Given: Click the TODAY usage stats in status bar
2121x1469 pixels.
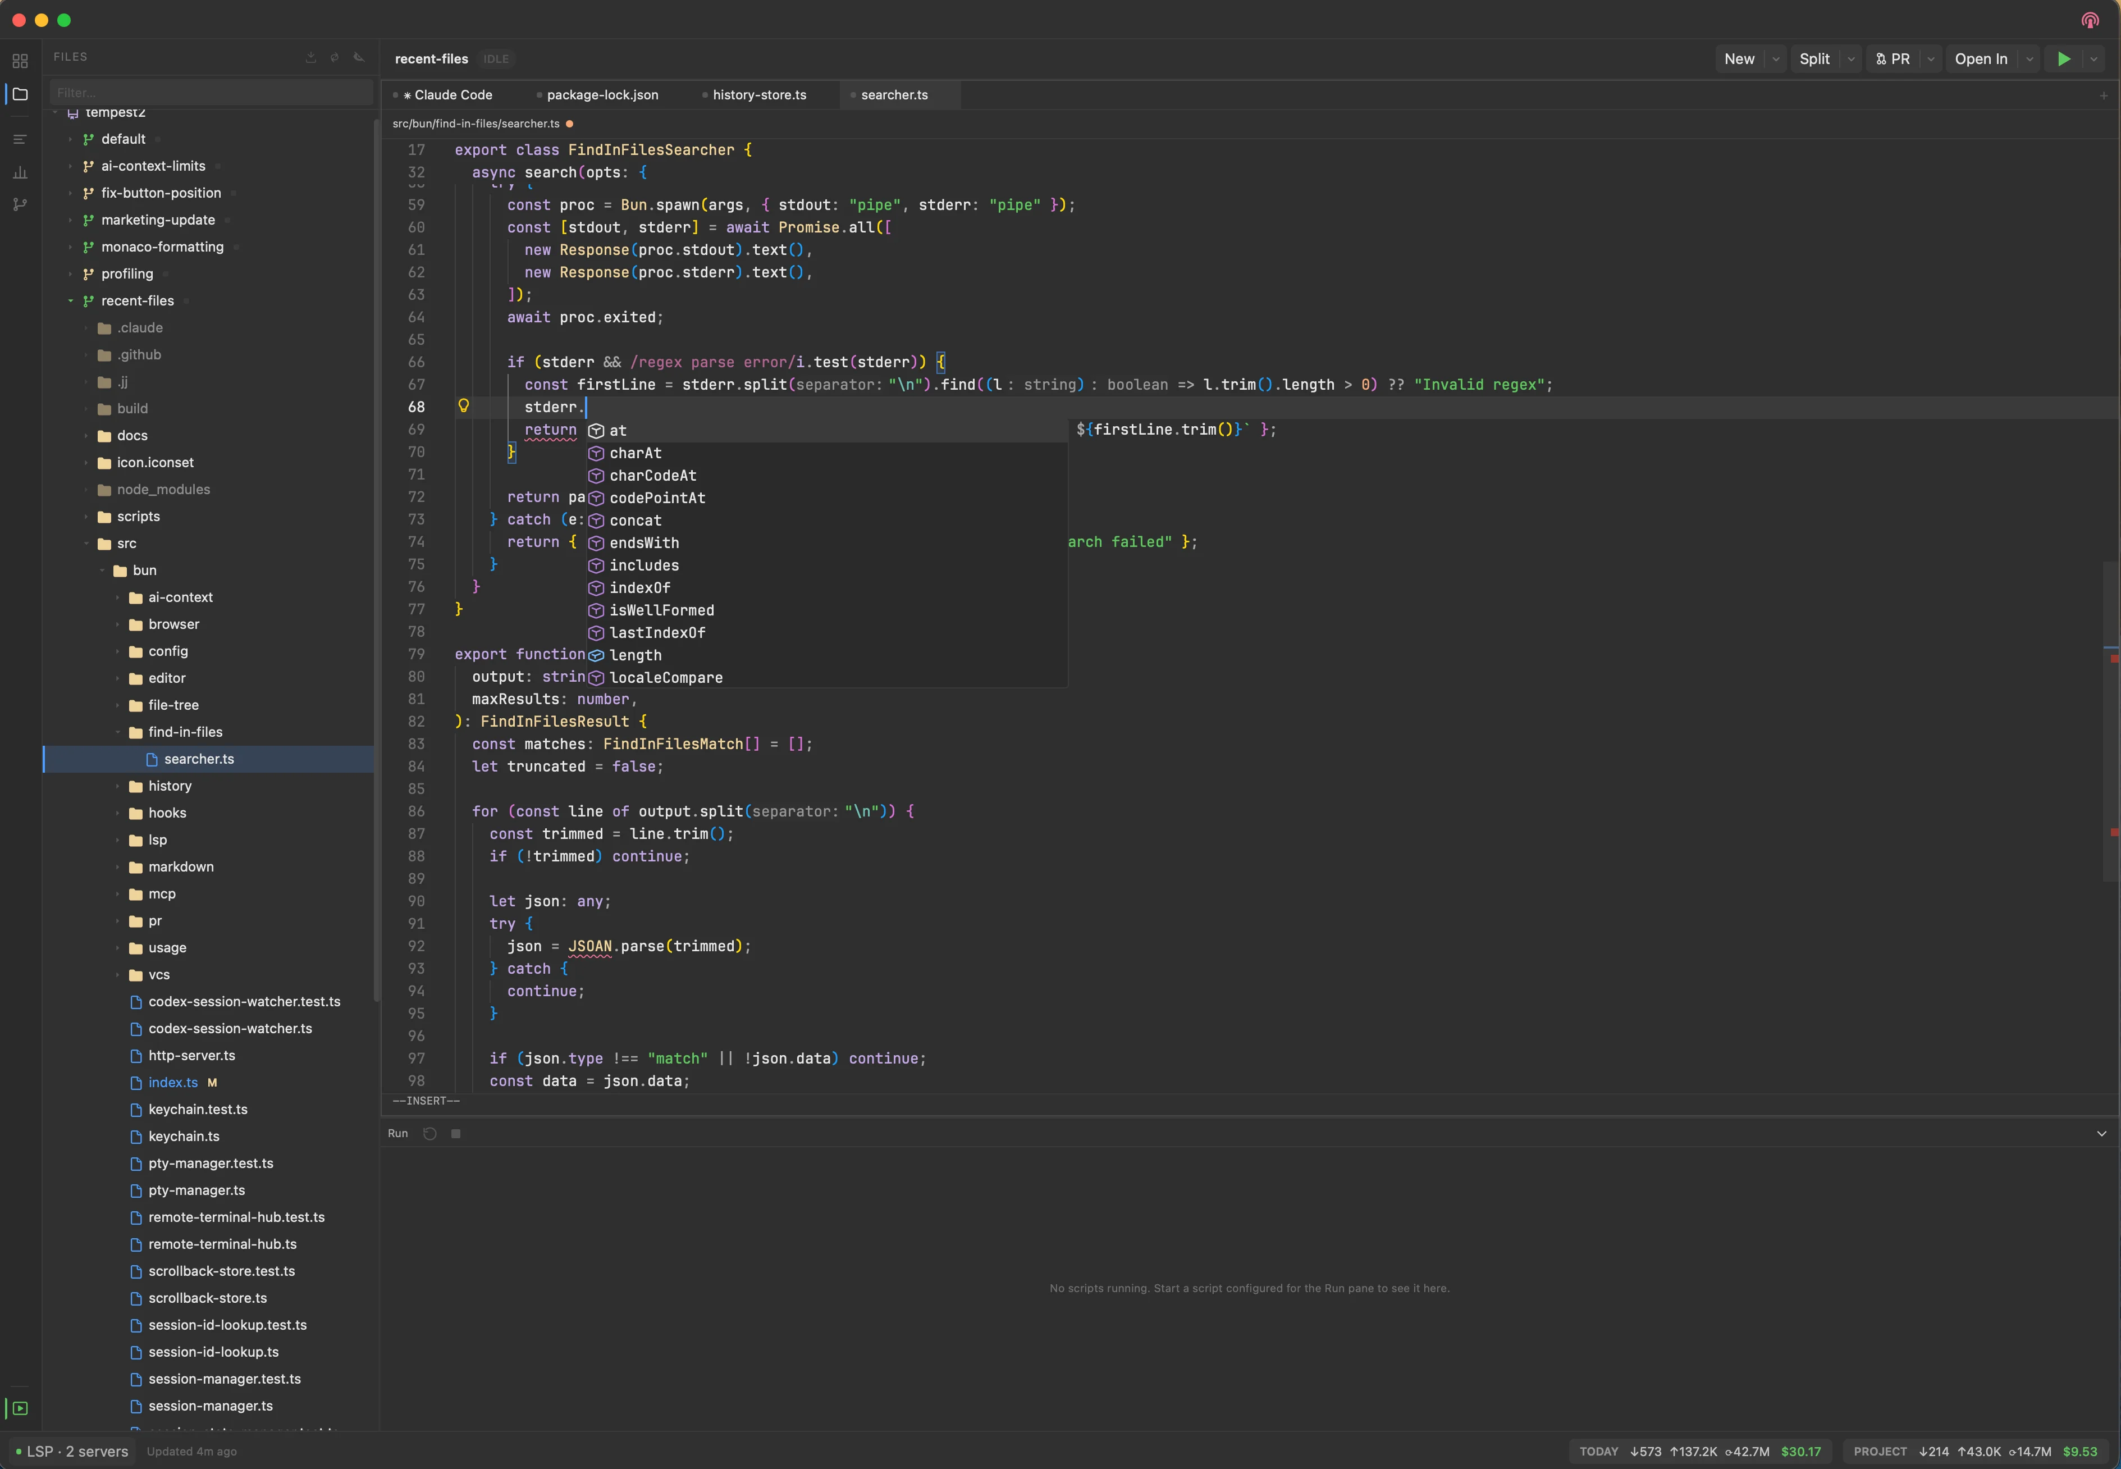Looking at the screenshot, I should (1701, 1452).
